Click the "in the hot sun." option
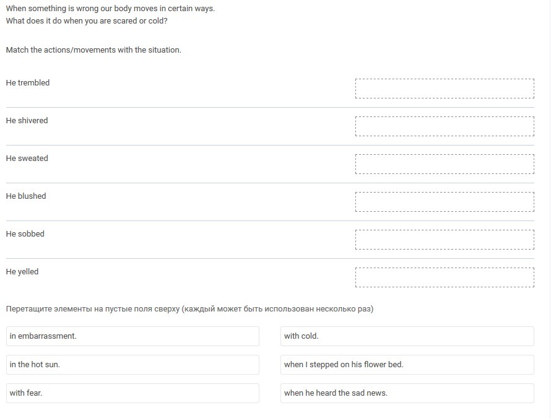This screenshot has width=551, height=418. [132, 365]
